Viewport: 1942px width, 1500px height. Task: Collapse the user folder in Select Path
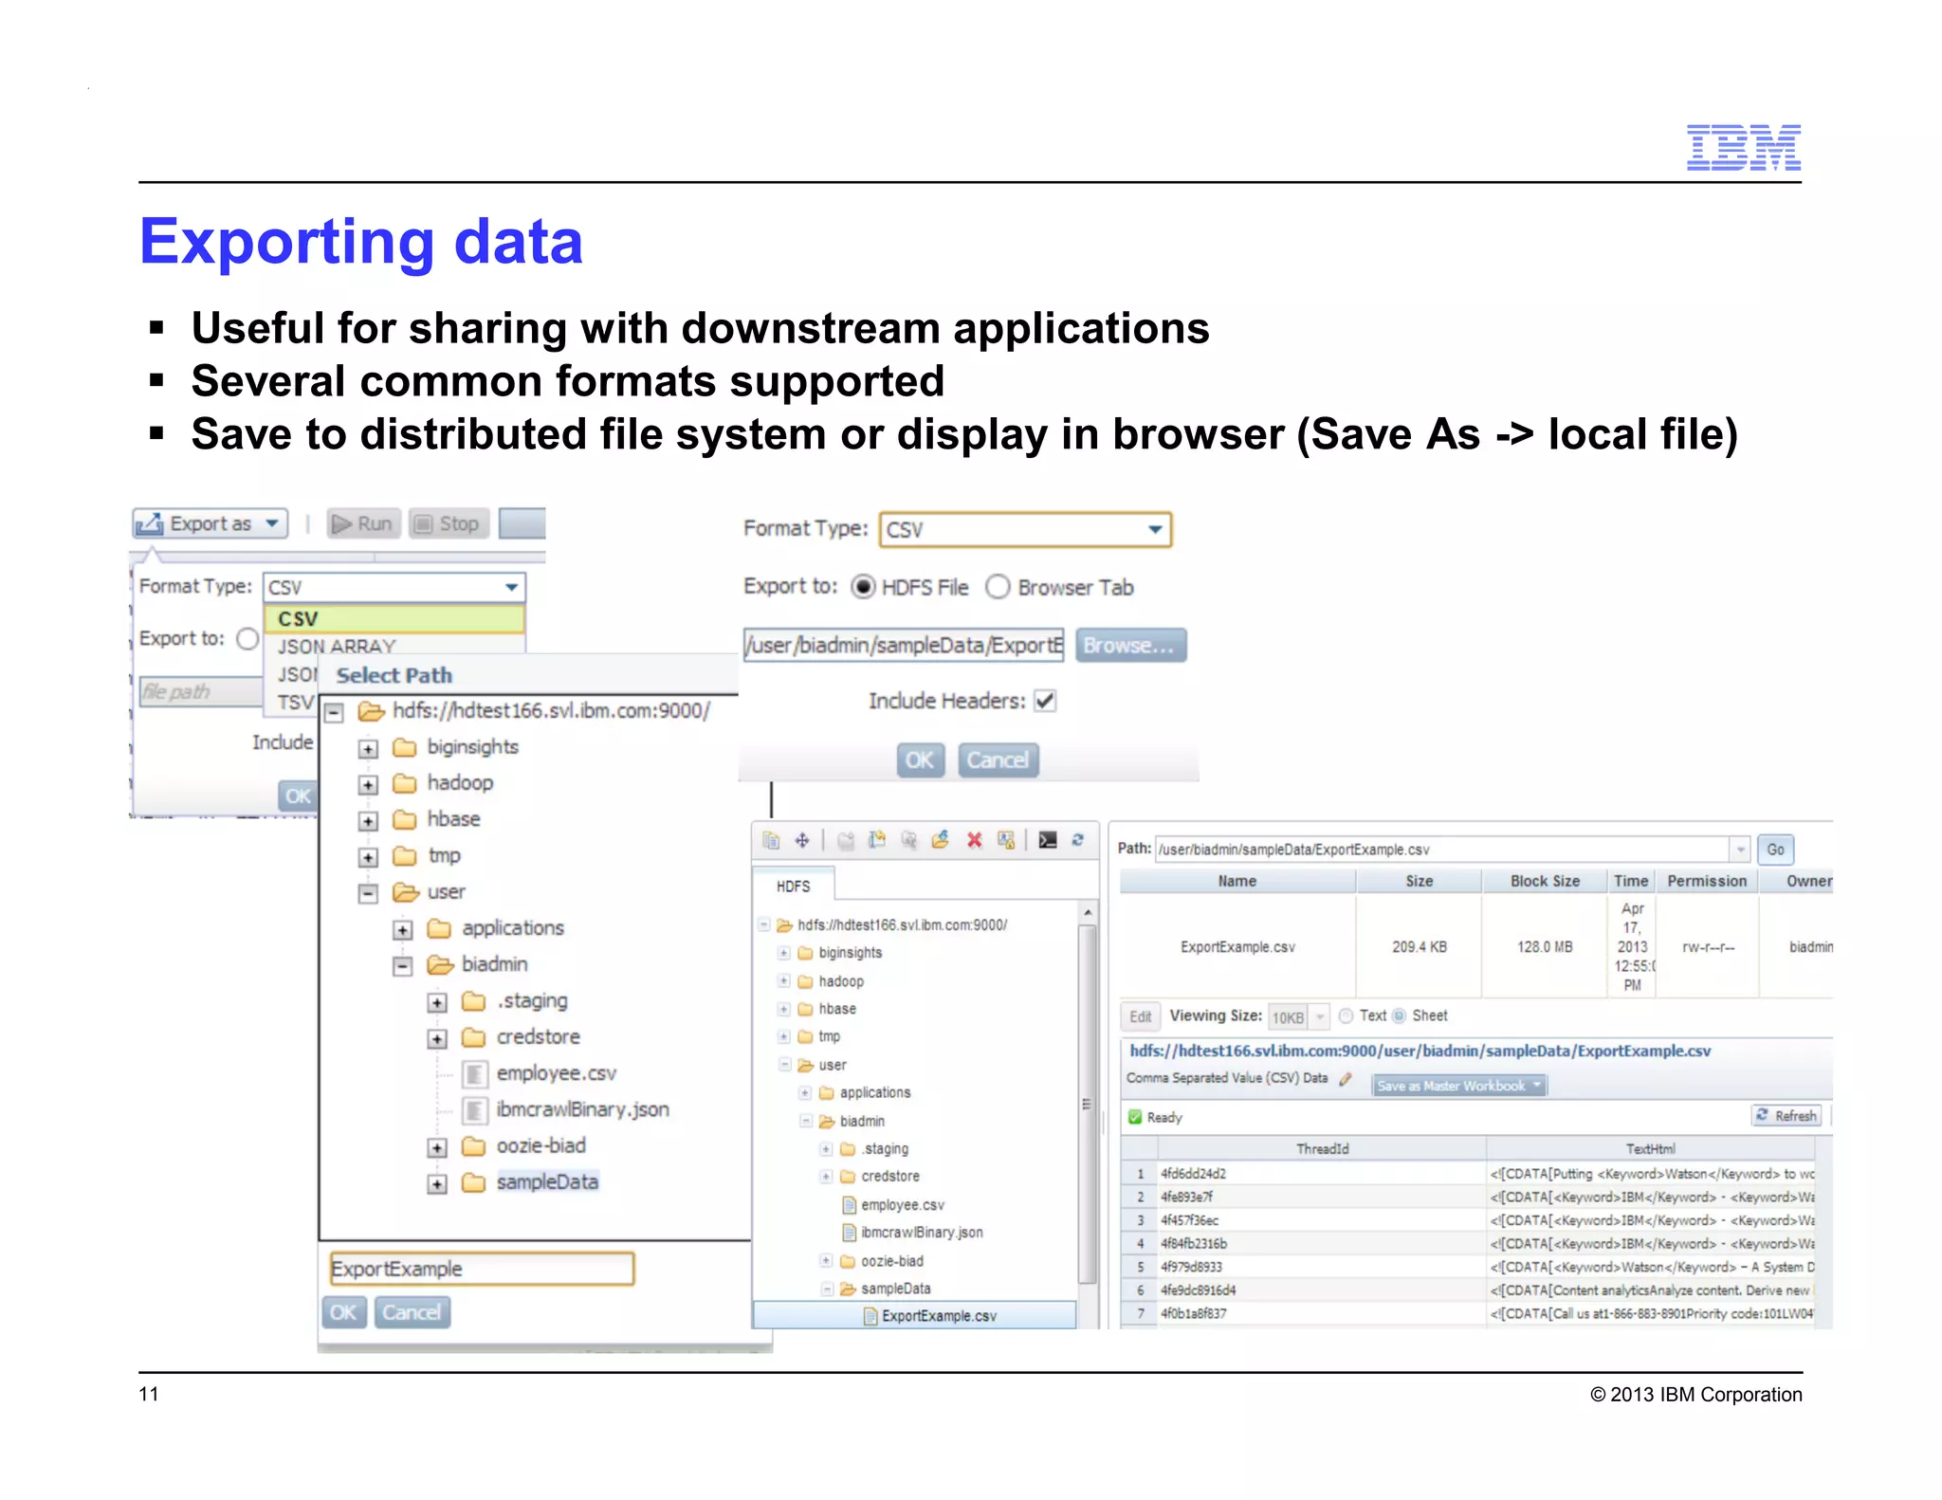pyautogui.click(x=368, y=894)
